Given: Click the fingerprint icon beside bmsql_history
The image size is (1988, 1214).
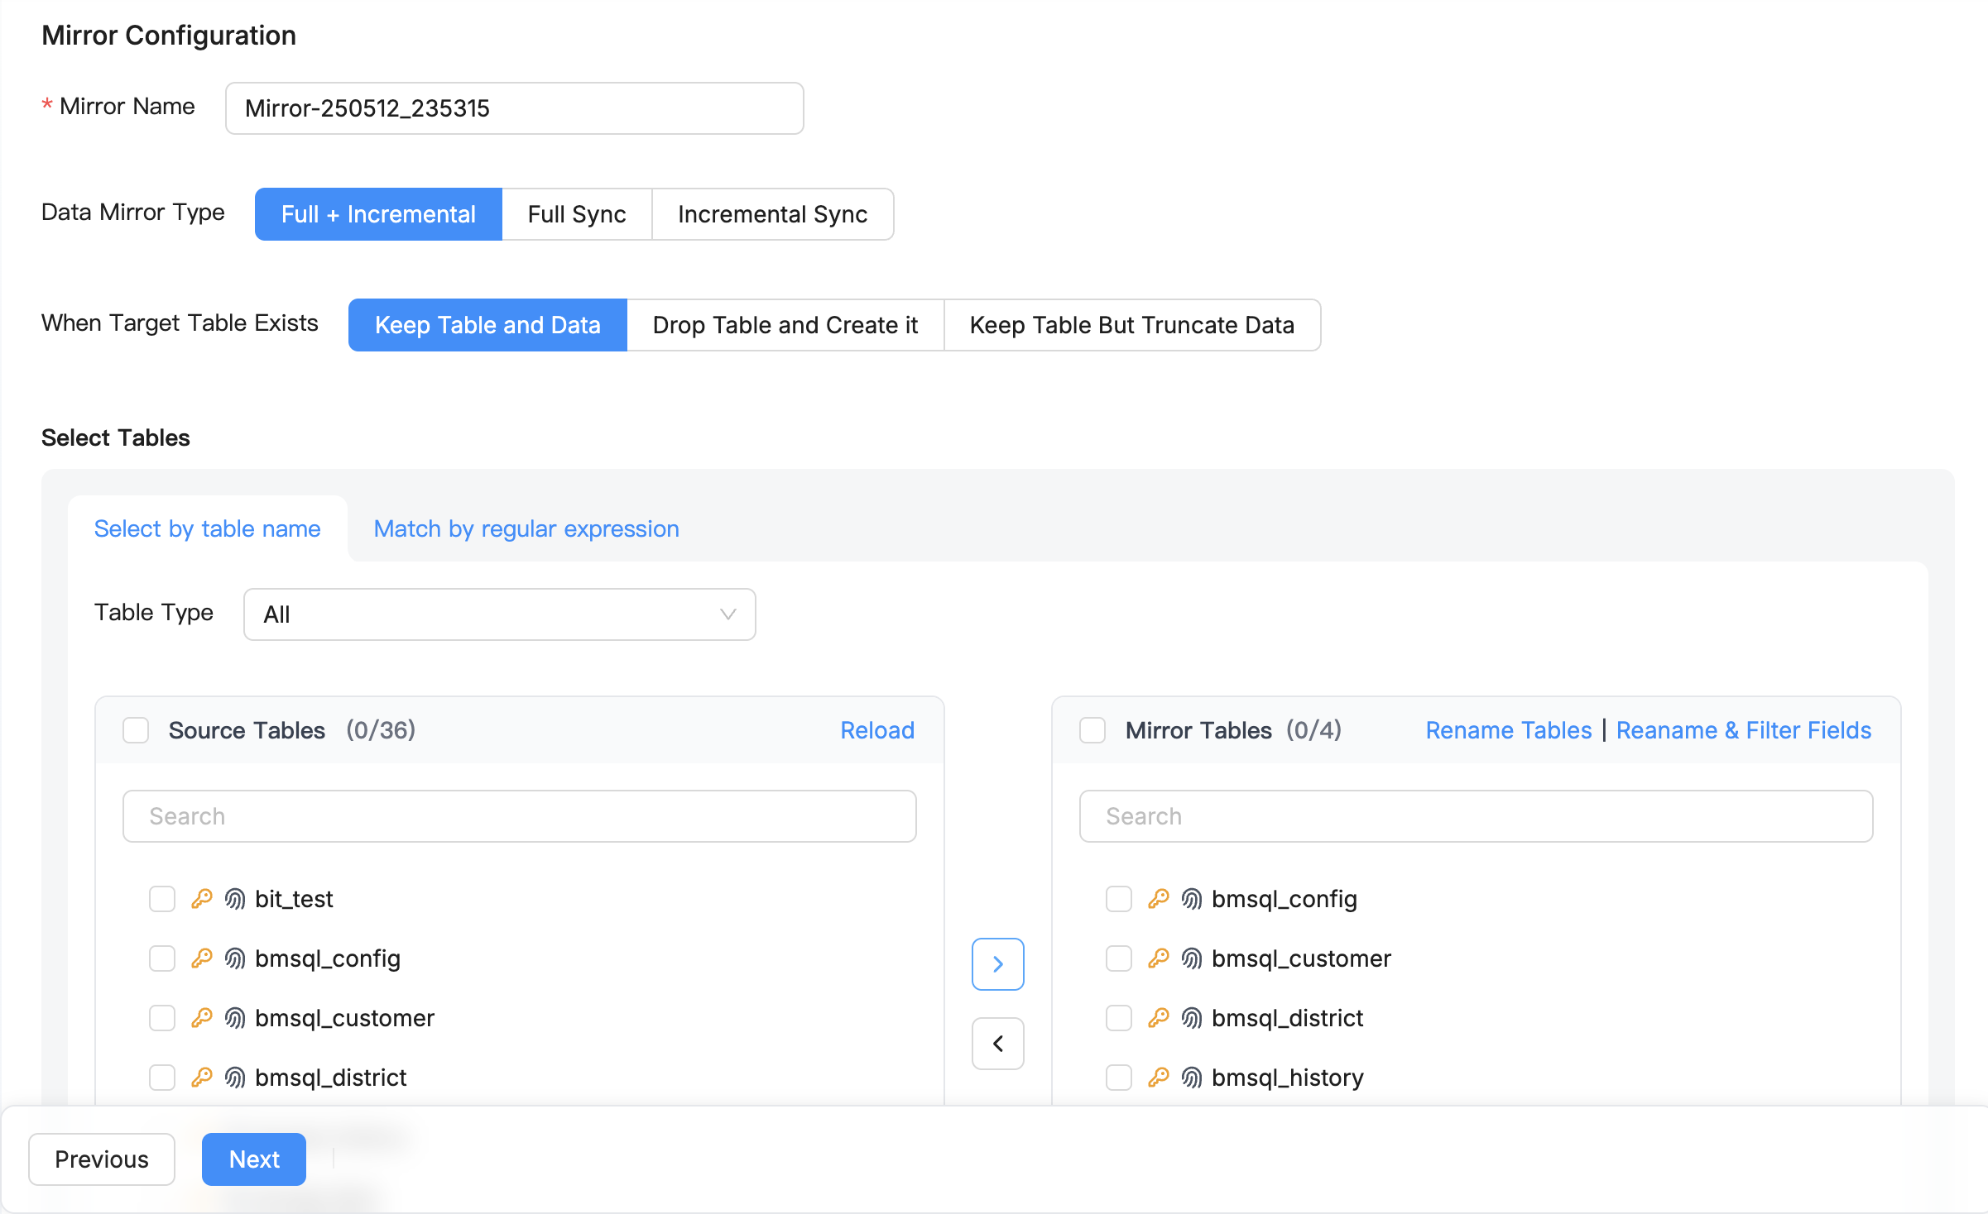Looking at the screenshot, I should tap(1192, 1078).
